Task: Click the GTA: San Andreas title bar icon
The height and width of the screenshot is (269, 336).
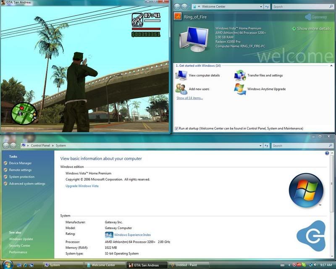Action: pyautogui.click(x=3, y=3)
